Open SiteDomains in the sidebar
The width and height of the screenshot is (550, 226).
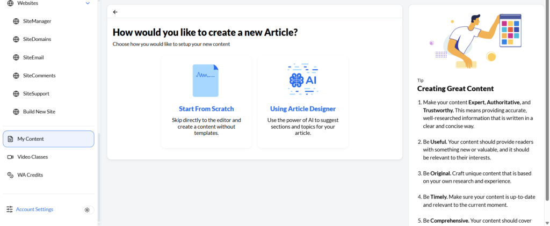coord(37,39)
